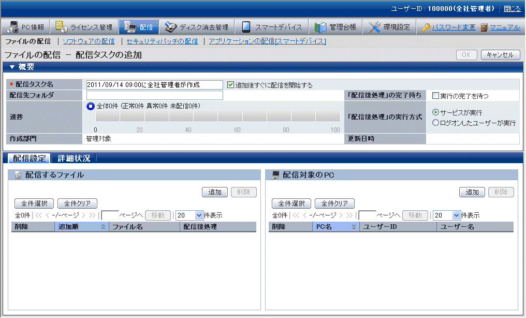
Task: Collapse the 概要 section triangle
Action: pyautogui.click(x=12, y=67)
